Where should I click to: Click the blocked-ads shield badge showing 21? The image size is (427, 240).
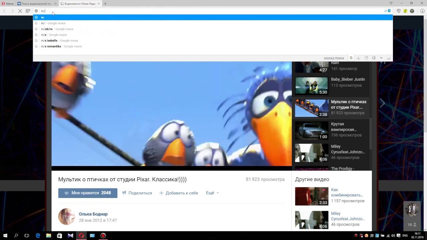point(387,11)
